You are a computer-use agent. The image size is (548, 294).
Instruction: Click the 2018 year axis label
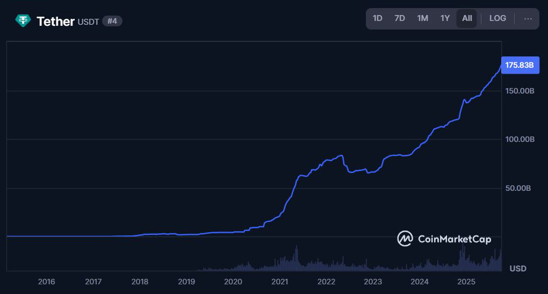click(x=140, y=282)
